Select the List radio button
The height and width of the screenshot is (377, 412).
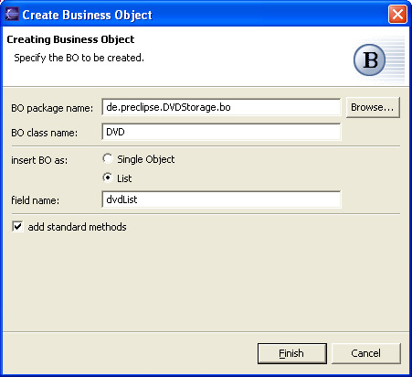tap(108, 178)
